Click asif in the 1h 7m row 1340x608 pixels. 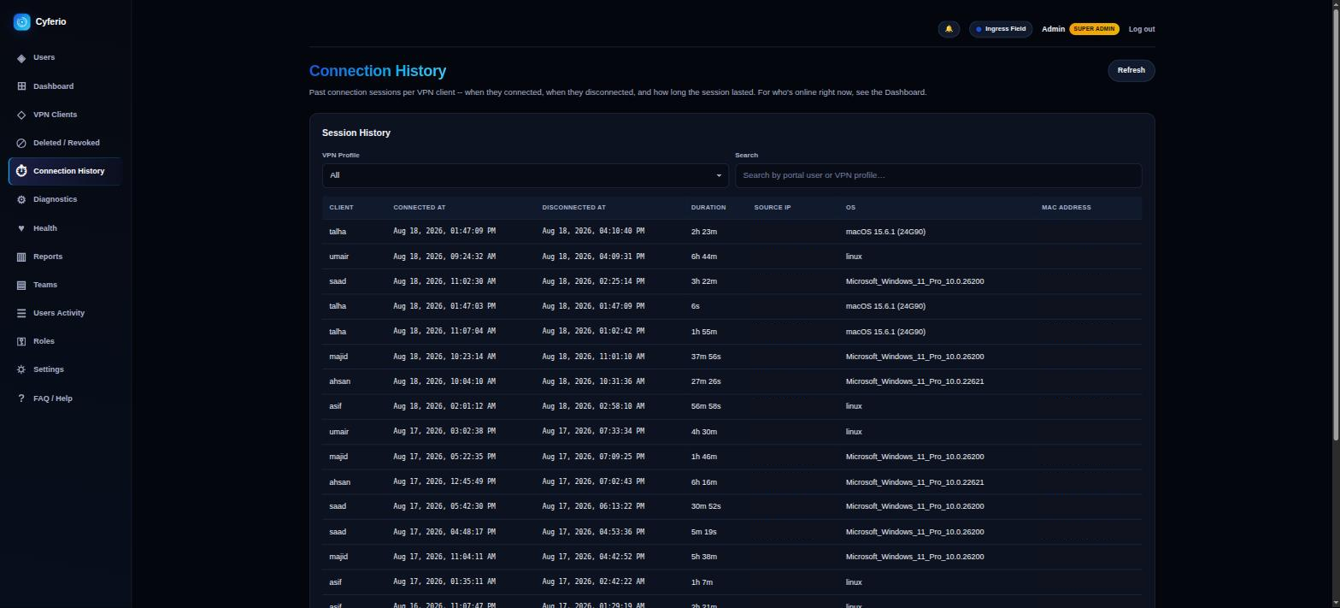(335, 582)
